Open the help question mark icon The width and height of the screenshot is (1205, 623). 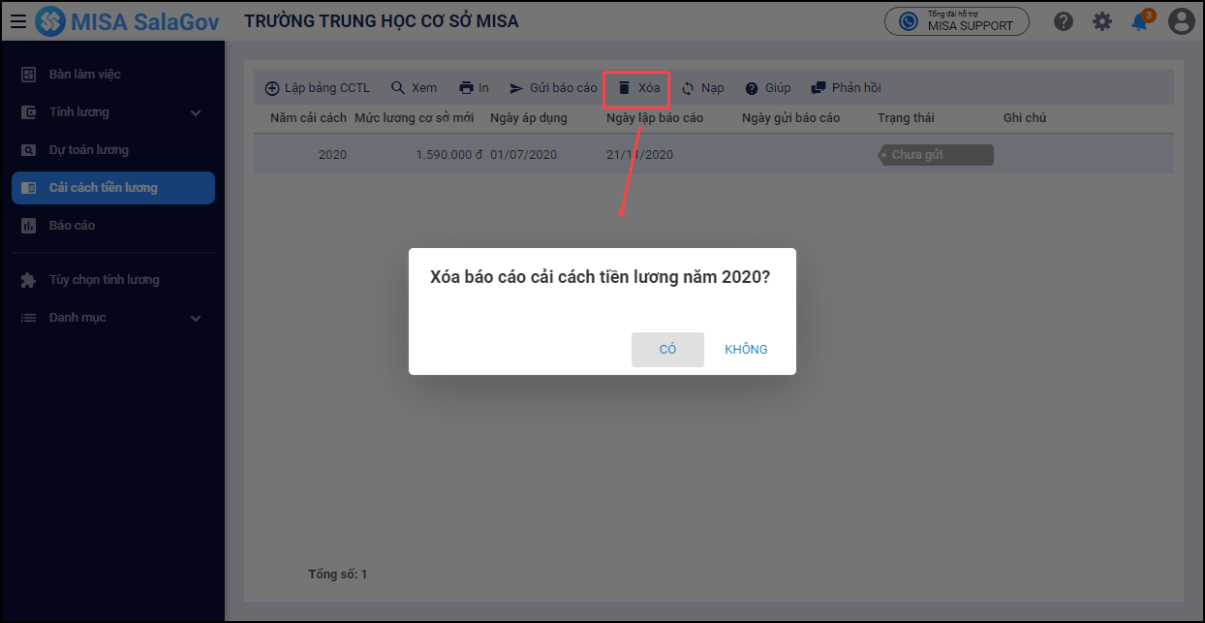pyautogui.click(x=1064, y=21)
